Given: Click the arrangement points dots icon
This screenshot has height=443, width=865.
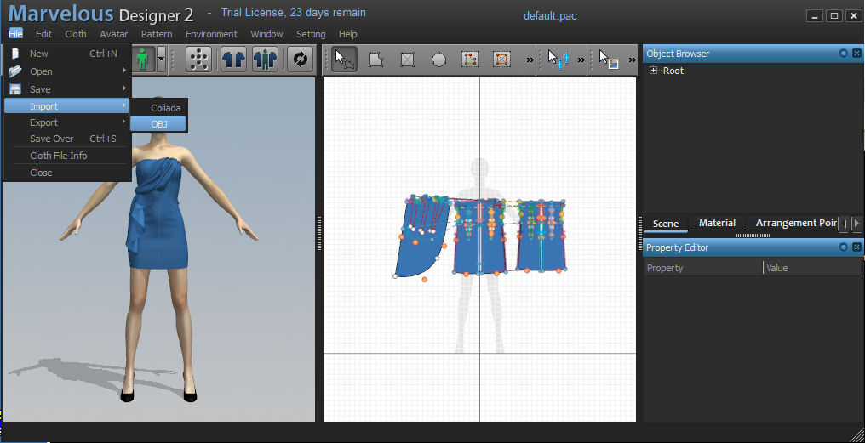Looking at the screenshot, I should [198, 59].
